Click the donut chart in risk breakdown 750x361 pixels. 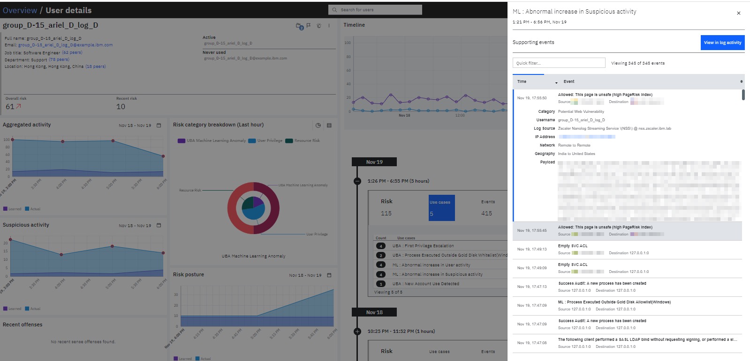point(253,208)
